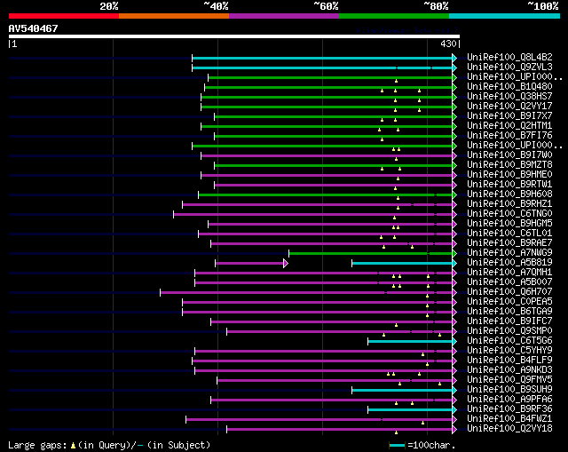
Task: Select the UniRef100_C6TL01 label
Action: 509,234
